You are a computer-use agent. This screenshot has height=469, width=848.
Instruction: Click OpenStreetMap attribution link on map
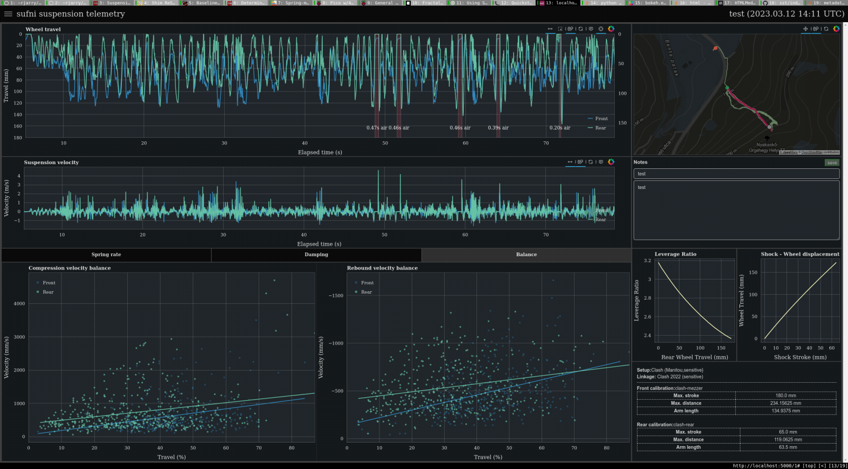click(x=811, y=152)
